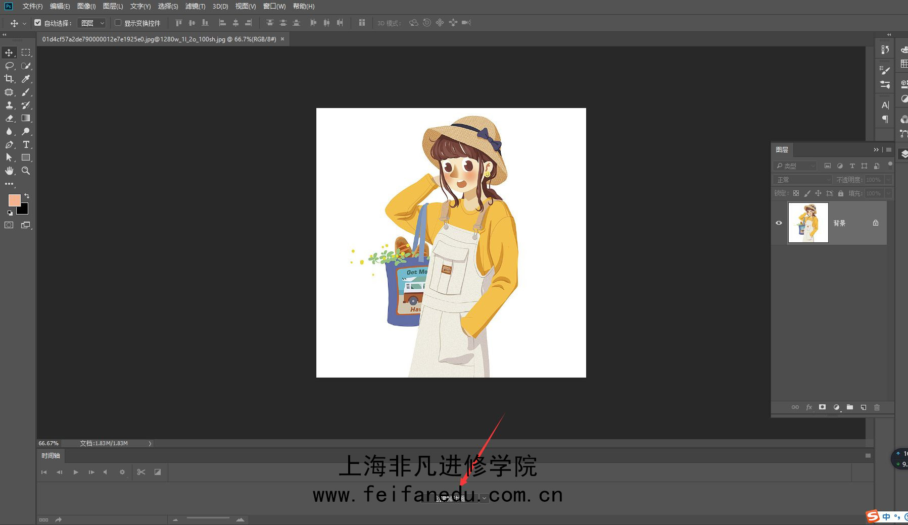Screen dimensions: 908x525
Task: Expand status bar info arrow
Action: click(x=150, y=443)
